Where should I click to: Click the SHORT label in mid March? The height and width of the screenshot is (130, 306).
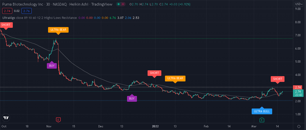278,79
